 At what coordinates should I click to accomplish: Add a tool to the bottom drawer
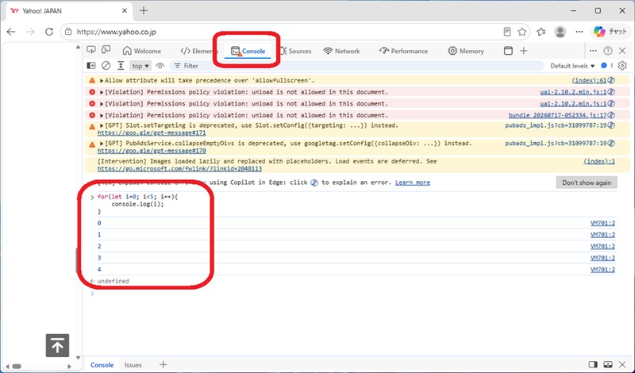point(164,364)
